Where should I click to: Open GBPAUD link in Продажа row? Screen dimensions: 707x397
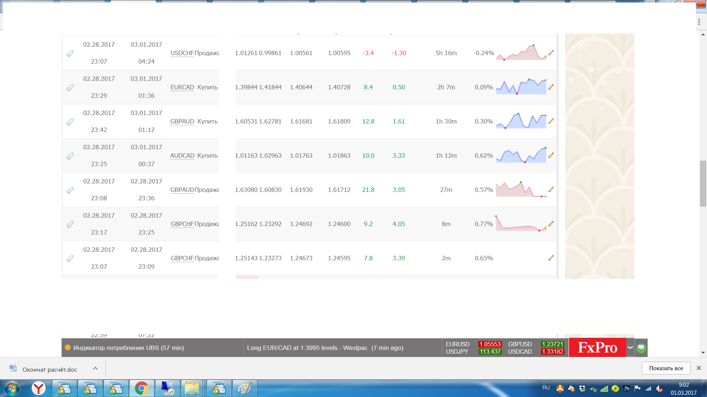[x=182, y=190]
